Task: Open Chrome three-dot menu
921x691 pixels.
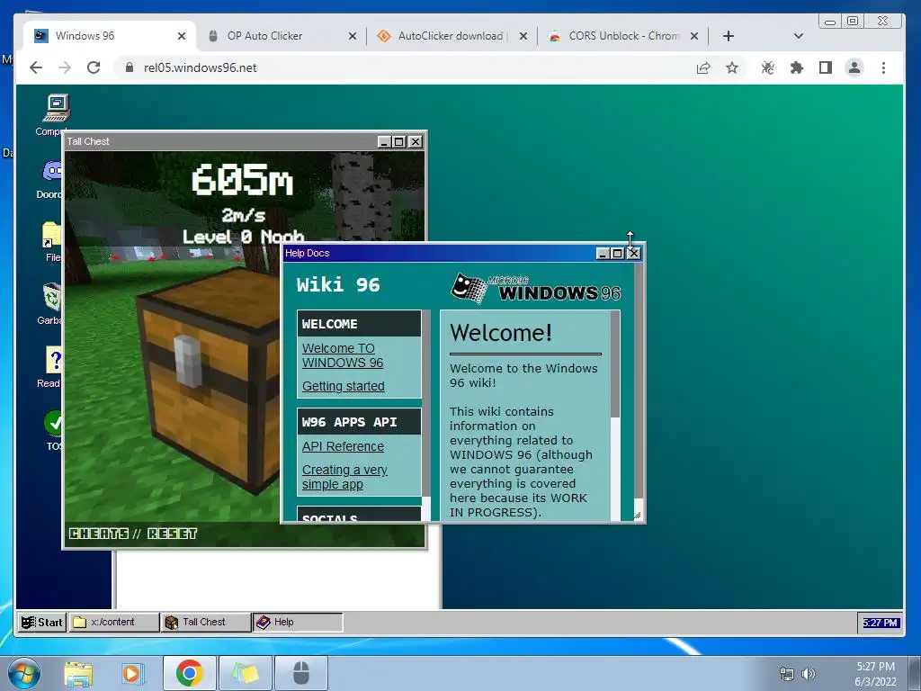Action: coord(883,67)
